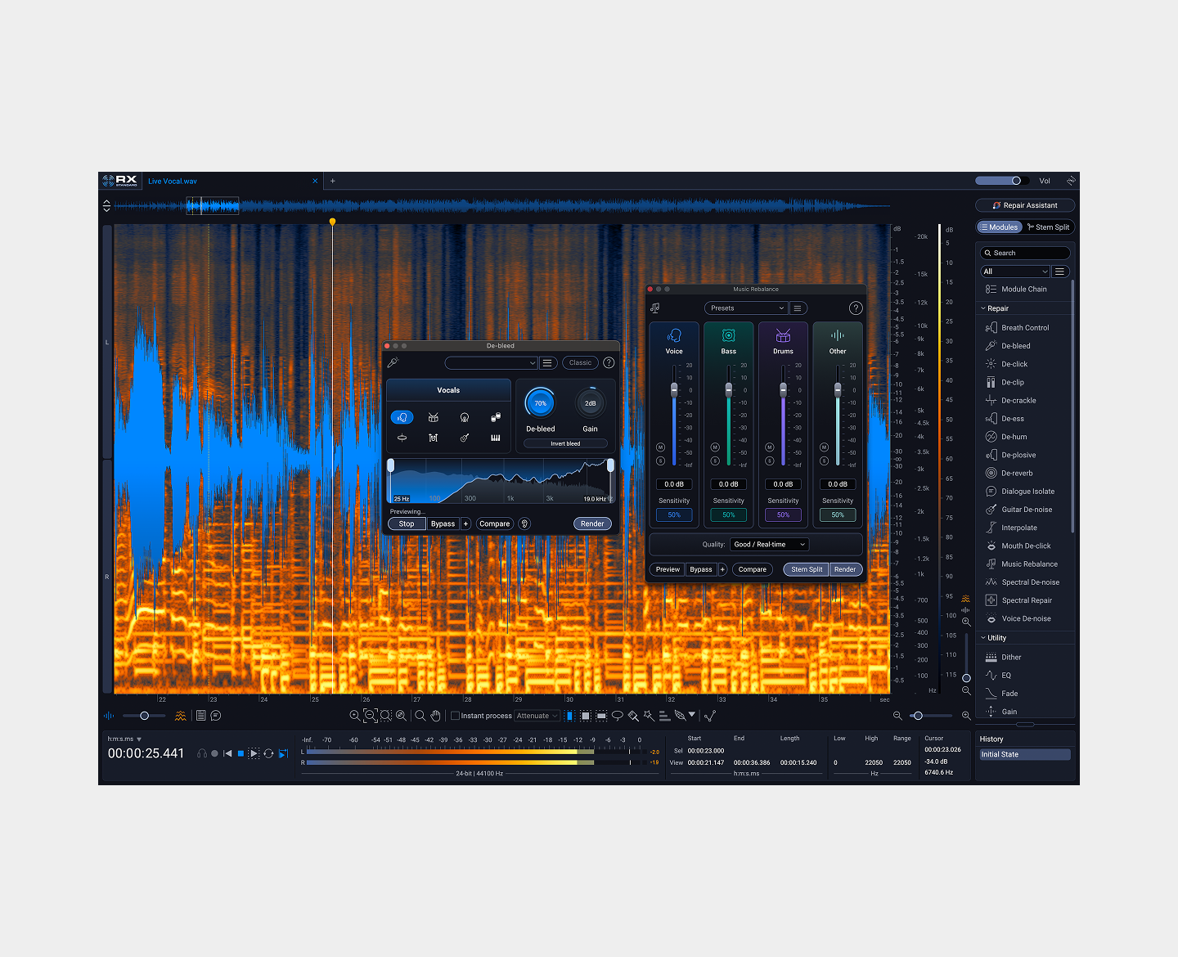Stop playback using the transport stop button
Viewport: 1178px width, 957px height.
click(241, 753)
